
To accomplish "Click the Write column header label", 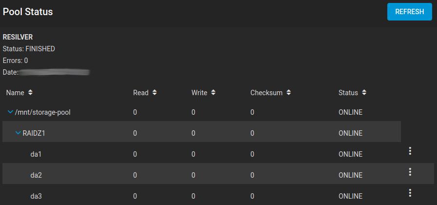I will pyautogui.click(x=199, y=93).
